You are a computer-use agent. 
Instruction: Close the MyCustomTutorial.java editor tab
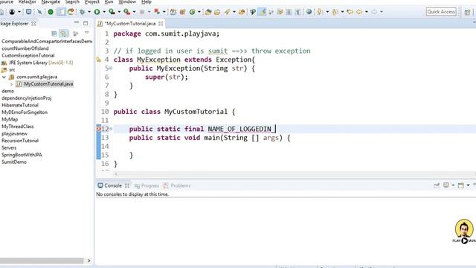[x=161, y=23]
